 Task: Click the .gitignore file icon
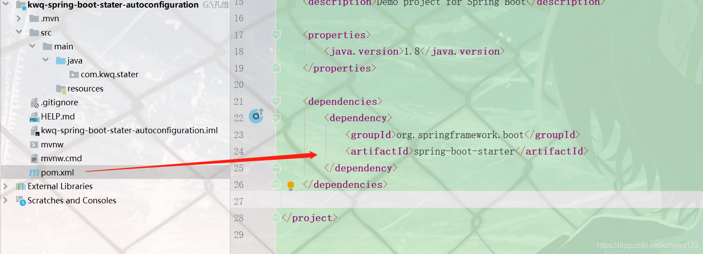[34, 103]
